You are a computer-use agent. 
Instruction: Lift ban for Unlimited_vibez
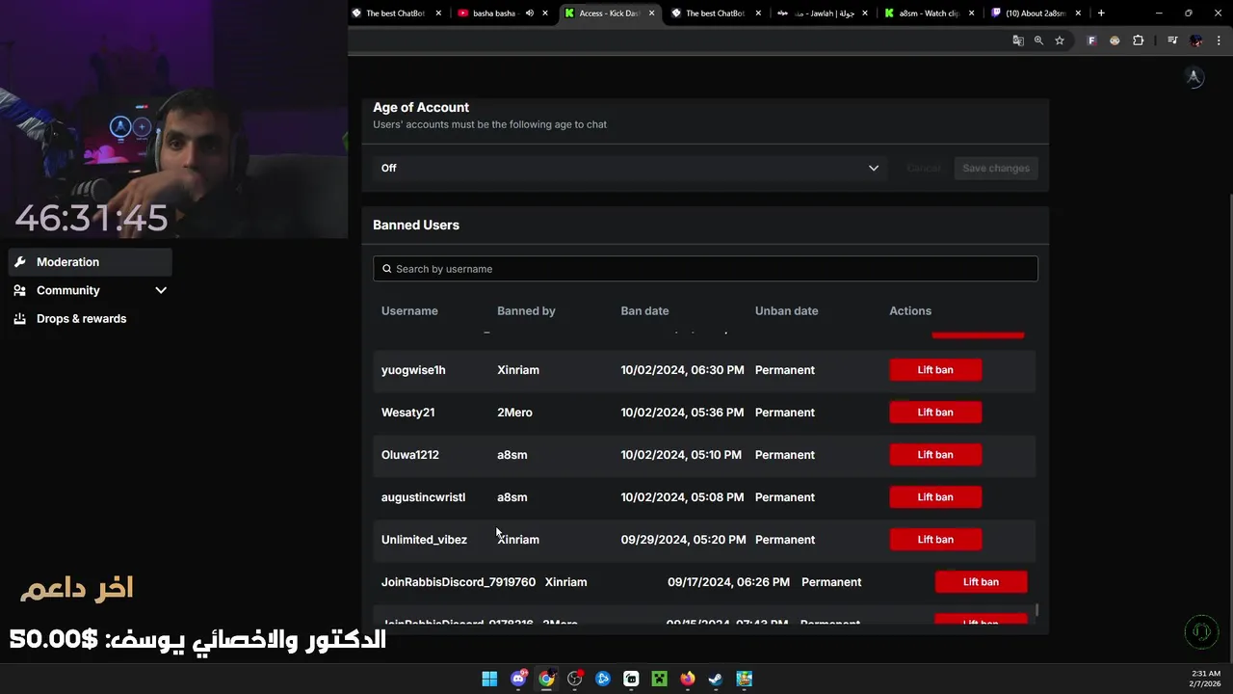(935, 540)
